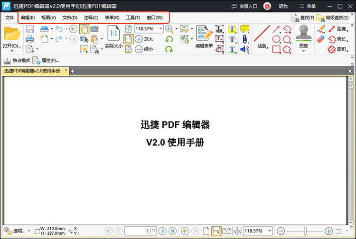Viewport: 356px width, 239px height.
Task: Select the red oval shape tool
Action: coord(276,39)
